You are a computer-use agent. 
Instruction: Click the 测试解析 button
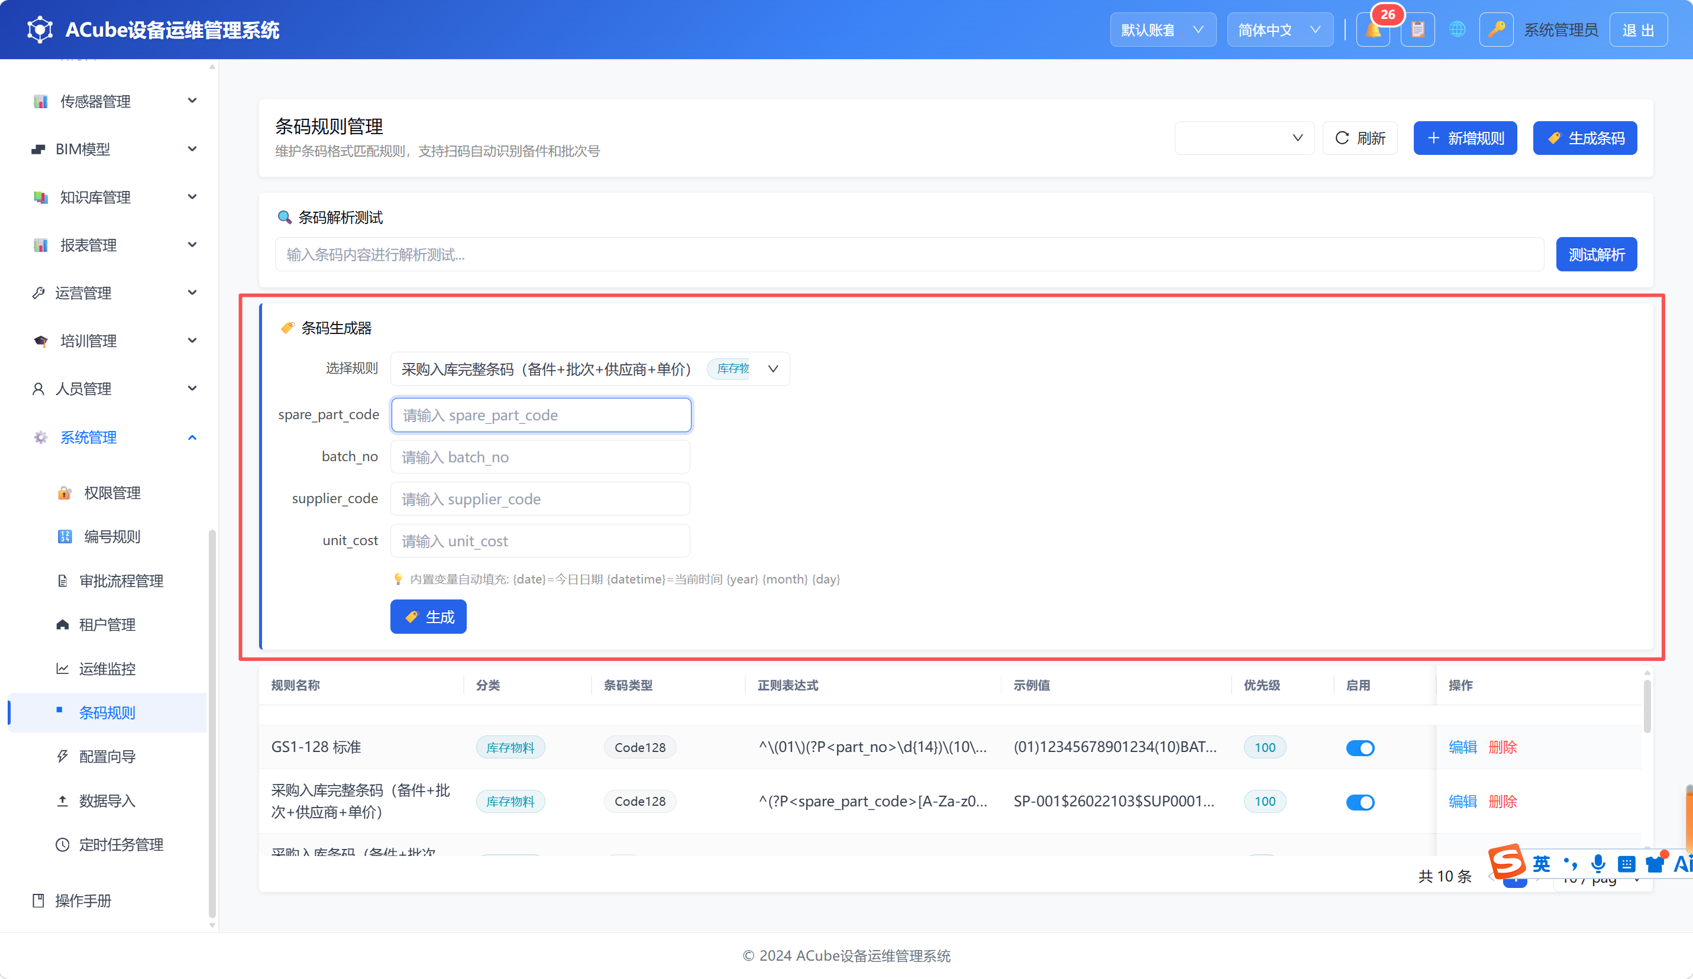(x=1596, y=254)
